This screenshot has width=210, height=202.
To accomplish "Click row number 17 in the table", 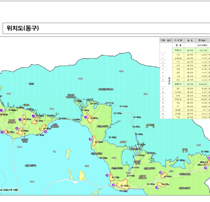I will coord(163,117).
